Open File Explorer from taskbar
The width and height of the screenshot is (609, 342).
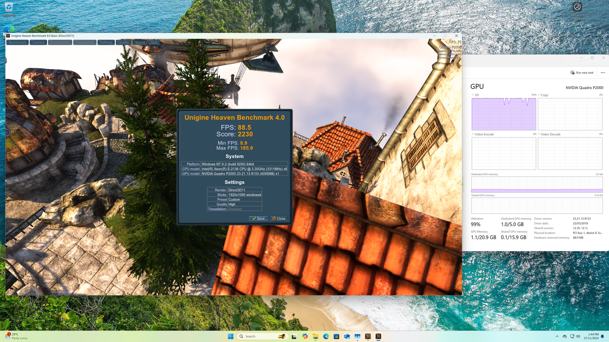coord(316,336)
